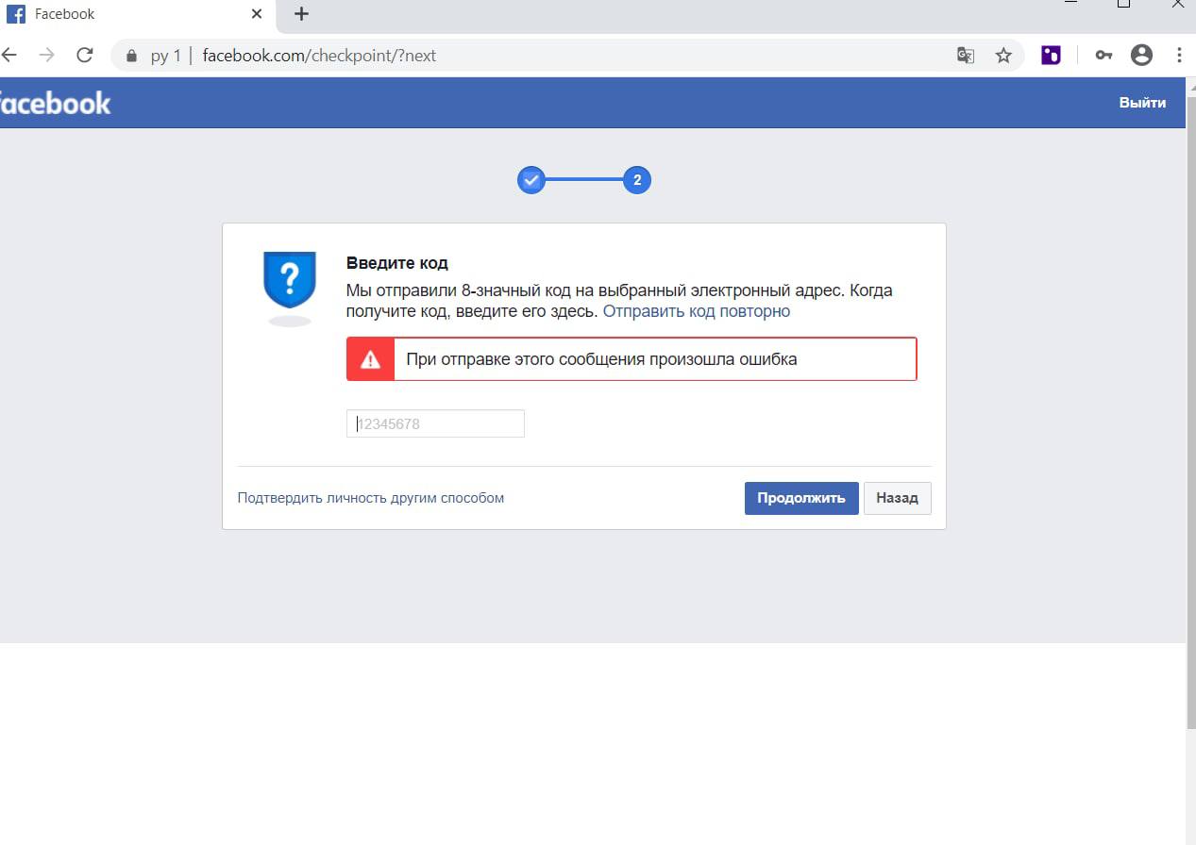The height and width of the screenshot is (845, 1196).
Task: Click the Назад button
Action: [897, 498]
